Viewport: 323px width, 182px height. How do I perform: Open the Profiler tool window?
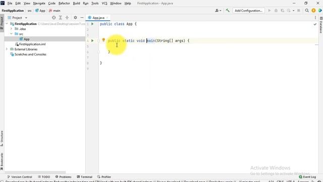(104, 177)
